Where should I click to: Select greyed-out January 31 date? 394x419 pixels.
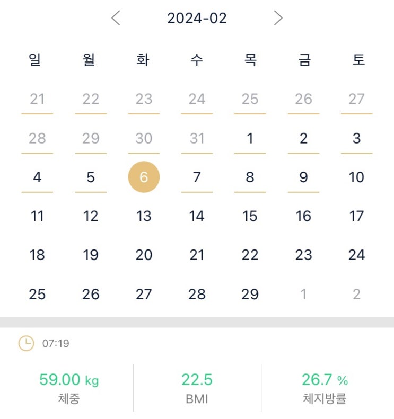click(x=197, y=138)
